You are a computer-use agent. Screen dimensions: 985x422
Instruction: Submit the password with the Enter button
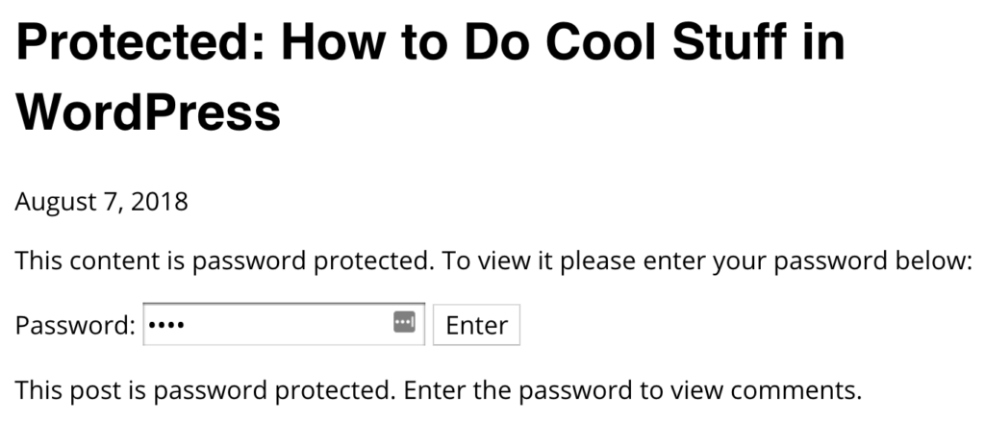476,325
